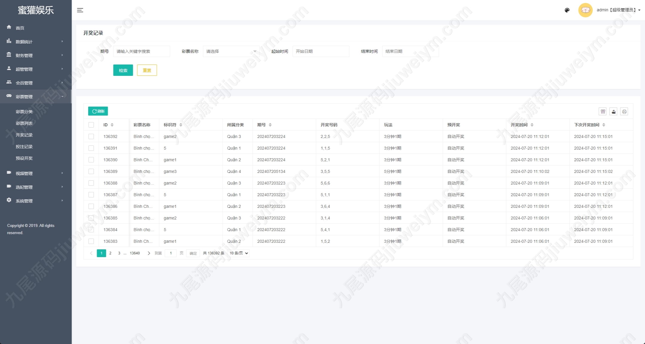Check the row 136392 checkbox
Viewport: 645px width, 344px height.
point(91,136)
